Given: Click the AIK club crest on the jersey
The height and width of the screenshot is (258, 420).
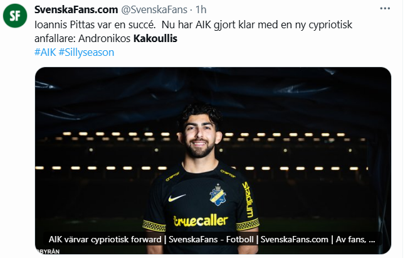Looking at the screenshot, I should pos(218,195).
